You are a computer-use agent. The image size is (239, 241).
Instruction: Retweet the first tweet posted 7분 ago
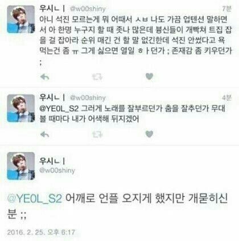pos(97,77)
